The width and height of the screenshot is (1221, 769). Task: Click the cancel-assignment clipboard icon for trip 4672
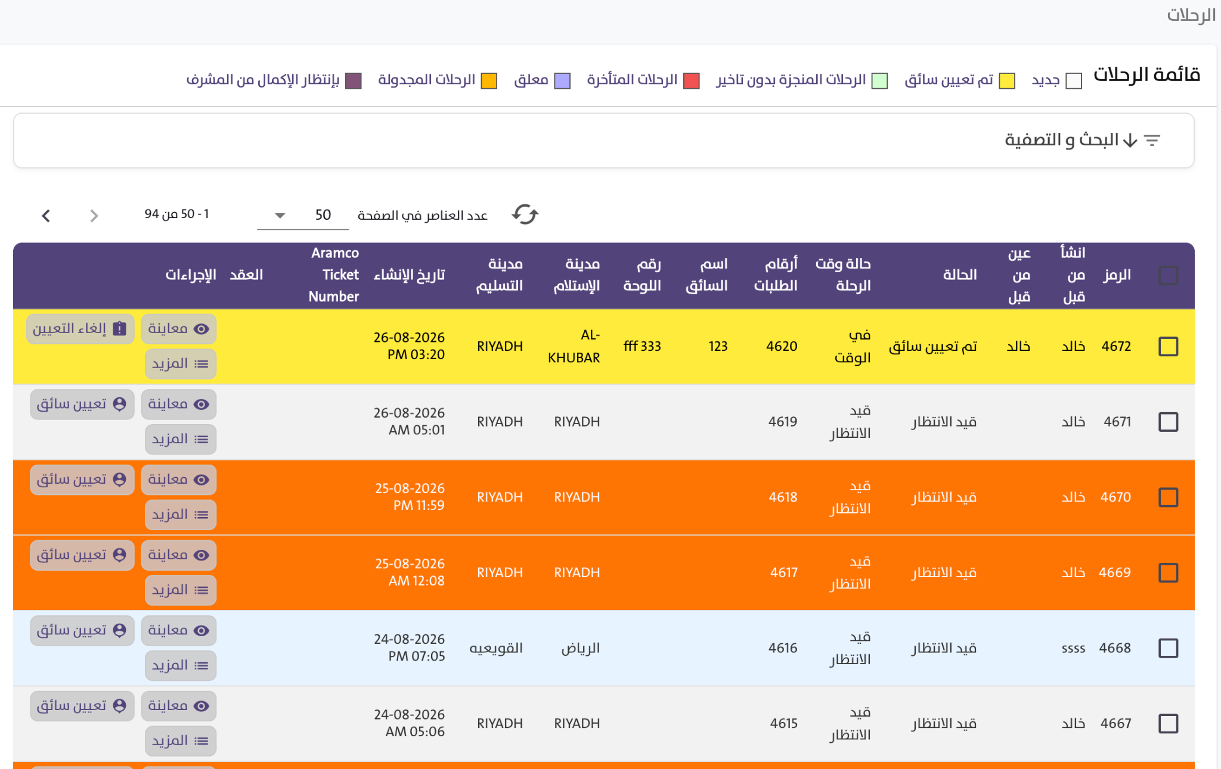[120, 329]
